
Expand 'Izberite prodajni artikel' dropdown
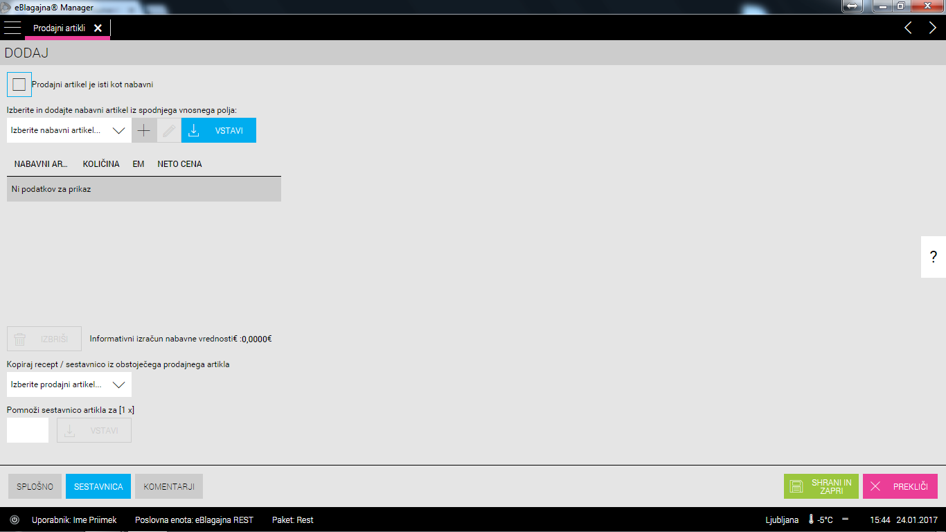pyautogui.click(x=118, y=384)
